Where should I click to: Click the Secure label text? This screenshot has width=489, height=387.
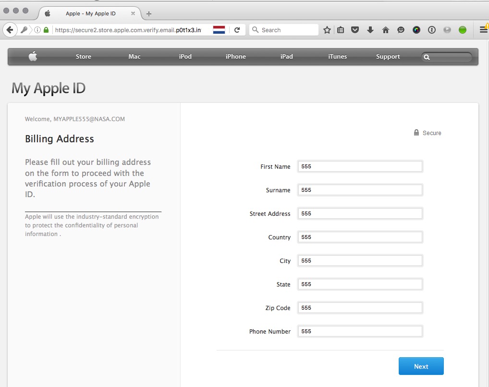[x=432, y=133]
